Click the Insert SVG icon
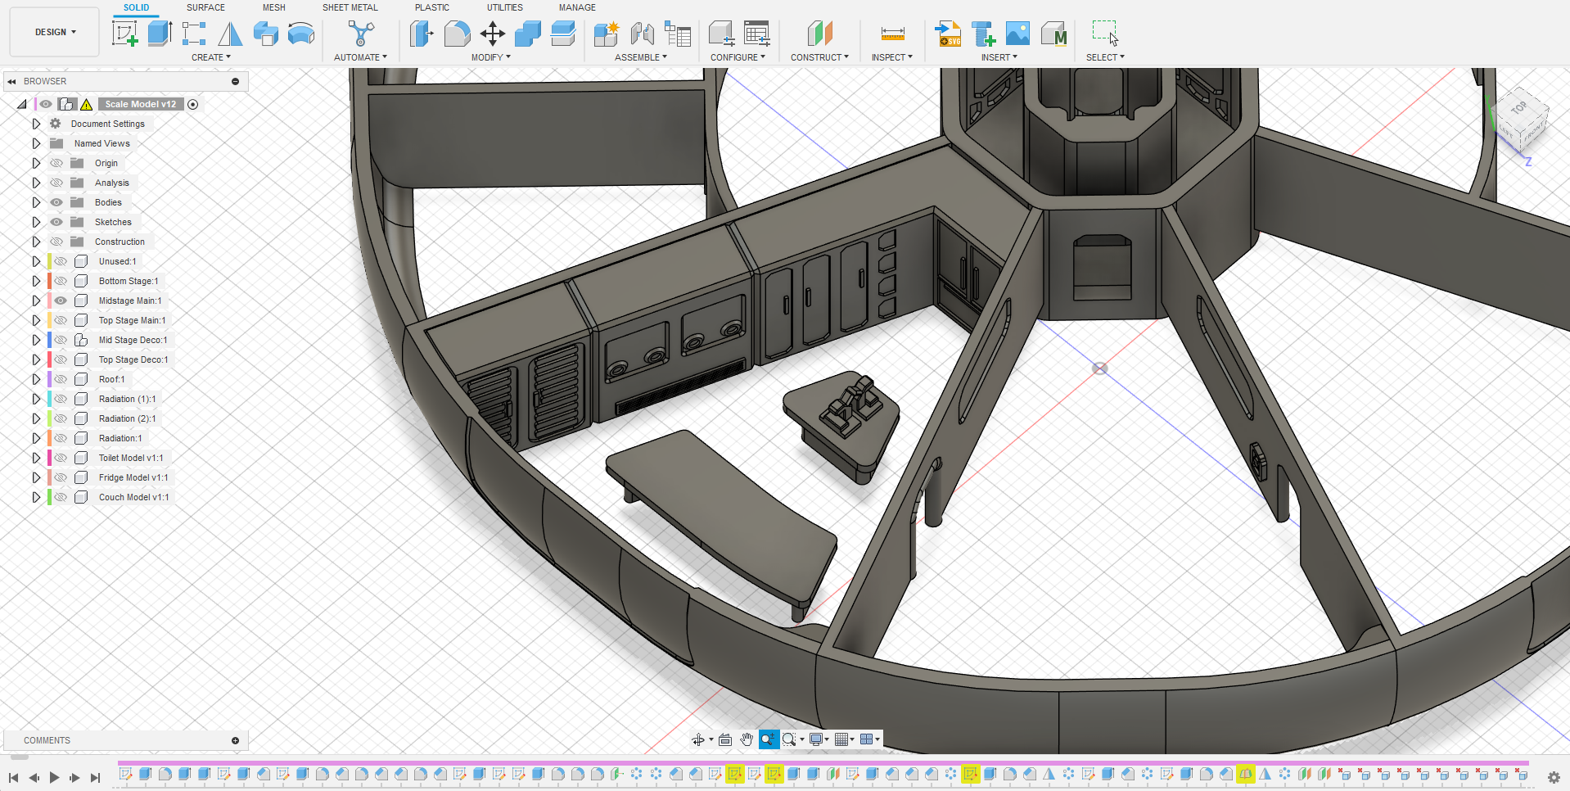 coord(948,34)
